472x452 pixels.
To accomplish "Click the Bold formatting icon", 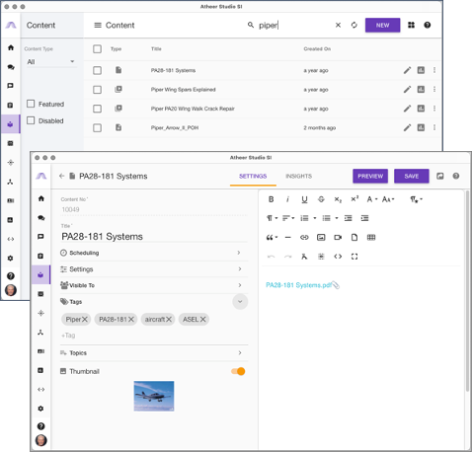I will pos(271,199).
